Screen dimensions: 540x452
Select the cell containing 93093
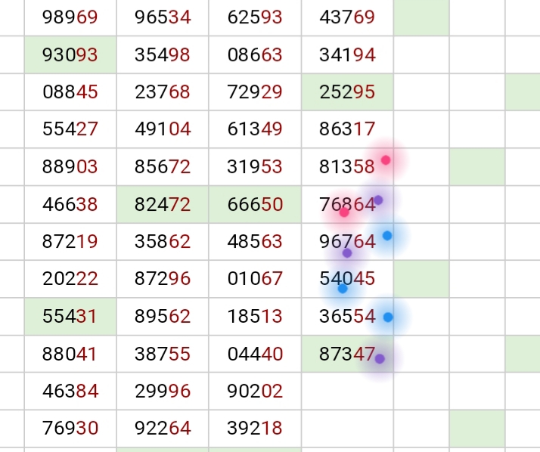(70, 54)
